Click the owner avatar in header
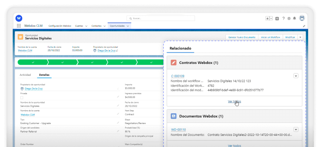 pos(95,51)
